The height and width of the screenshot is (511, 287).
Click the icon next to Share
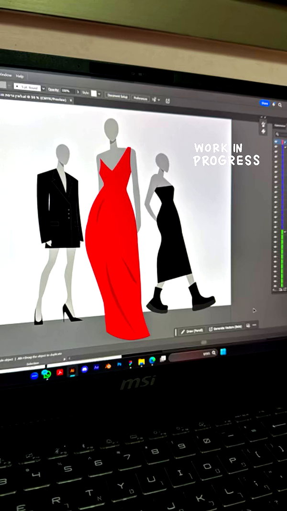click(274, 104)
